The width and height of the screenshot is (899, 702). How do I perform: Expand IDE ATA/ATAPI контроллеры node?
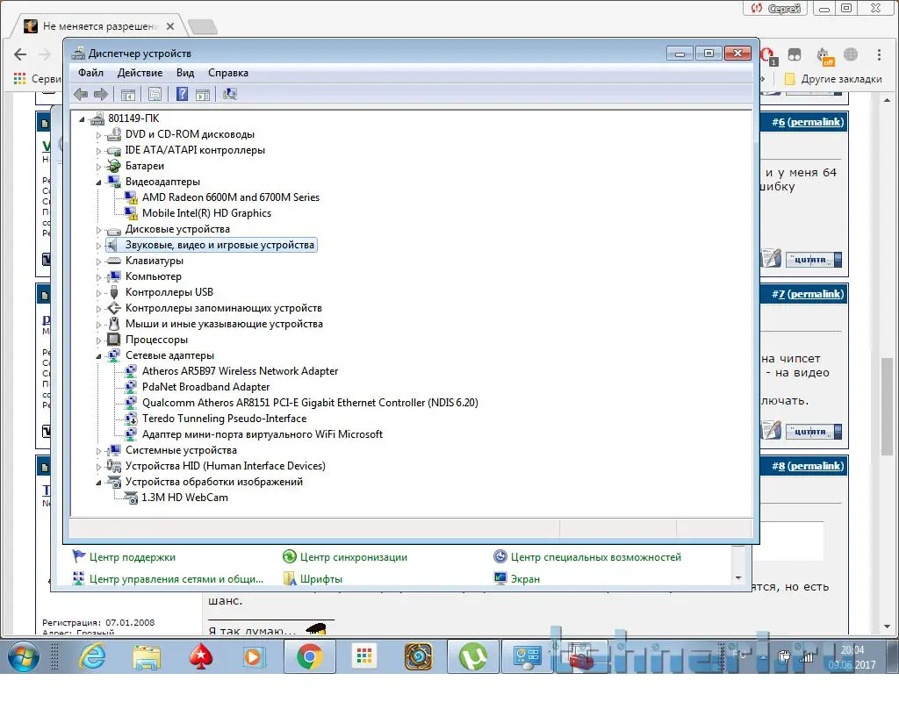coord(98,151)
